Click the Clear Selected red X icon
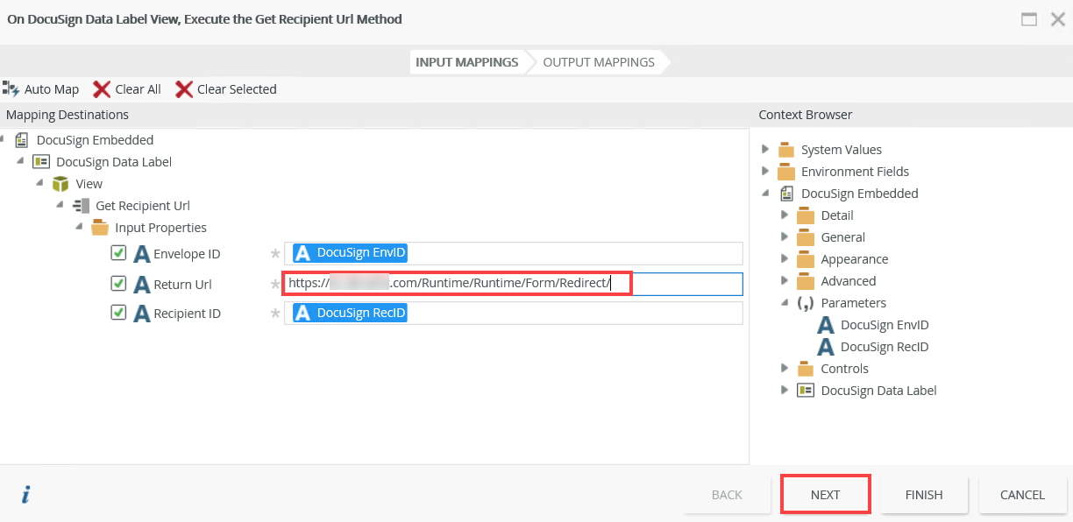This screenshot has width=1073, height=522. pos(184,88)
